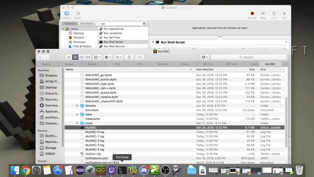Open Applications in Finder sidebar
The image size is (314, 177).
tap(50, 112)
